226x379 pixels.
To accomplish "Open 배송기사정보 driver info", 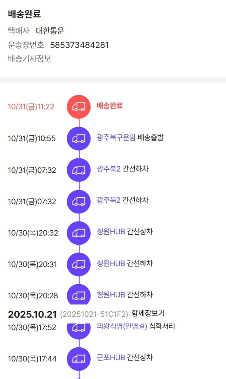I will (x=30, y=58).
